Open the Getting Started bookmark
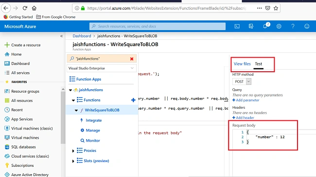The width and height of the screenshot is (316, 177). coord(18,17)
